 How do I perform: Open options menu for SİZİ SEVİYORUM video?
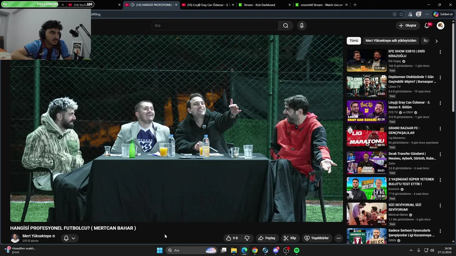pos(440,206)
